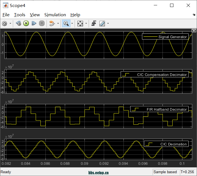The width and height of the screenshot is (197, 176).
Task: Click the Signal Generator legend entry
Action: click(x=165, y=37)
